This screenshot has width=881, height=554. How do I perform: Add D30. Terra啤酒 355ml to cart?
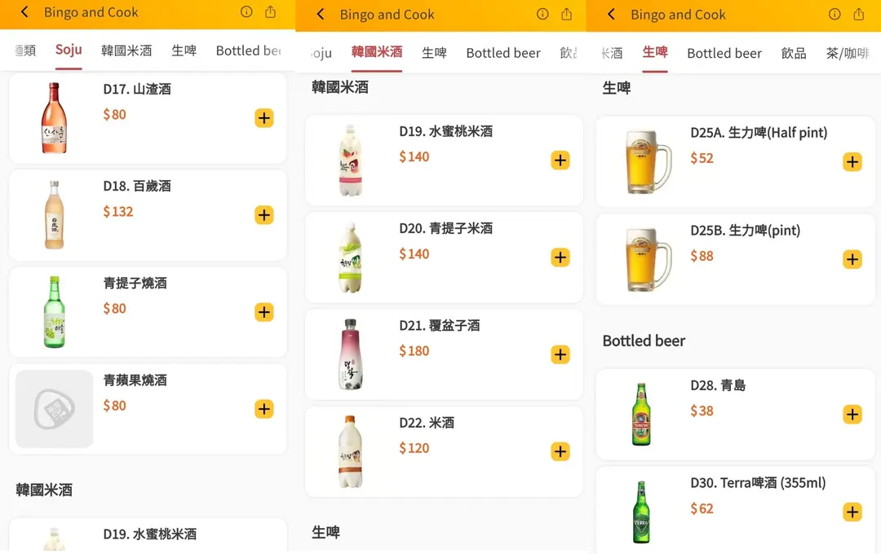pos(852,512)
